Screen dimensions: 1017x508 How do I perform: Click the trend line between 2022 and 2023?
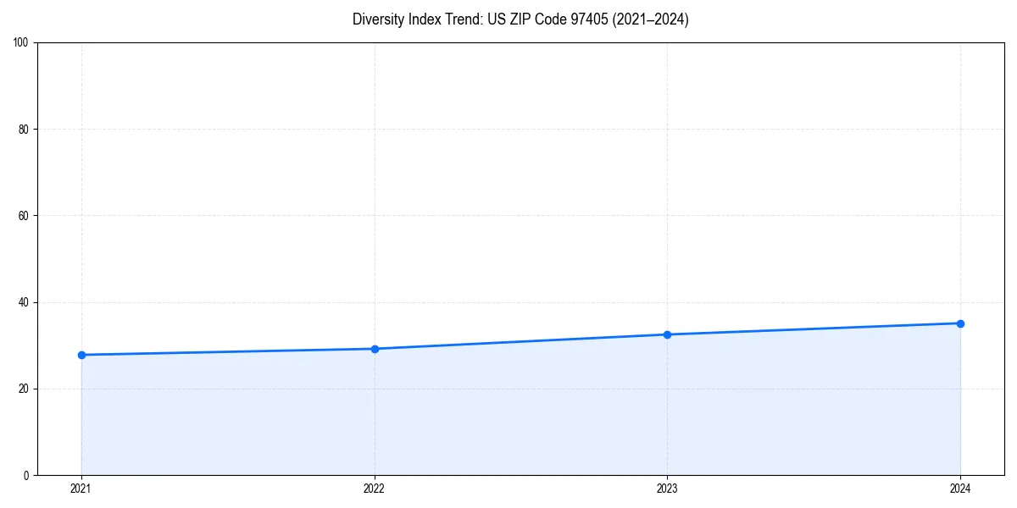(x=521, y=341)
